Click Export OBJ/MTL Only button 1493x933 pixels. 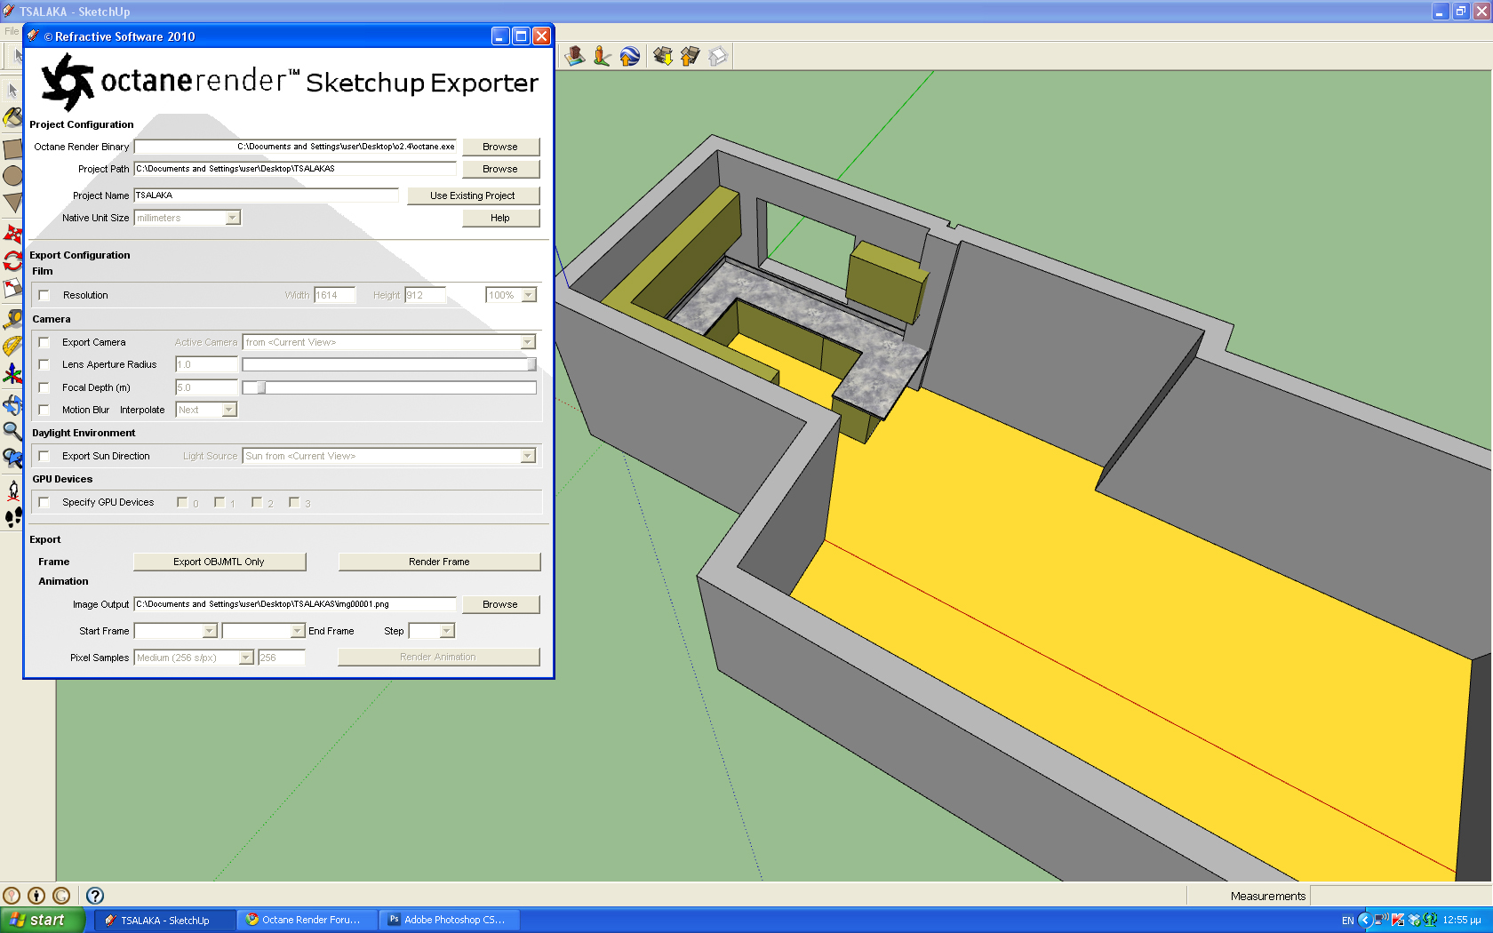(x=220, y=562)
